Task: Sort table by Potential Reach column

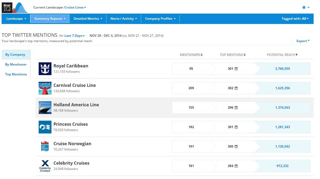Action: pyautogui.click(x=282, y=55)
